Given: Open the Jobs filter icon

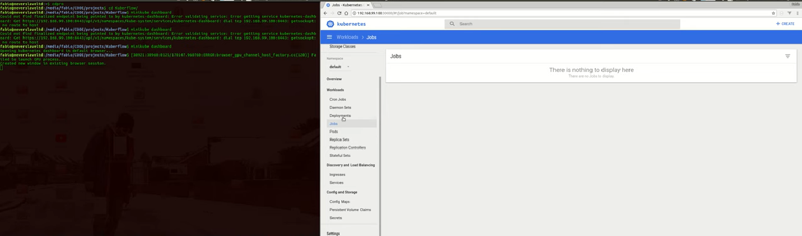Looking at the screenshot, I should [788, 56].
